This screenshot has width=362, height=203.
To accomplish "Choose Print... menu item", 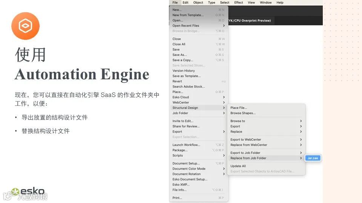I will coord(199,198).
